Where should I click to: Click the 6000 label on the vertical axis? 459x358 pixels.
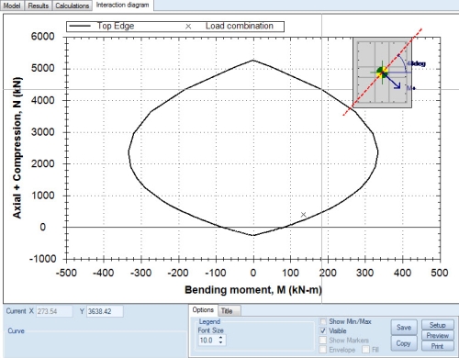[43, 37]
